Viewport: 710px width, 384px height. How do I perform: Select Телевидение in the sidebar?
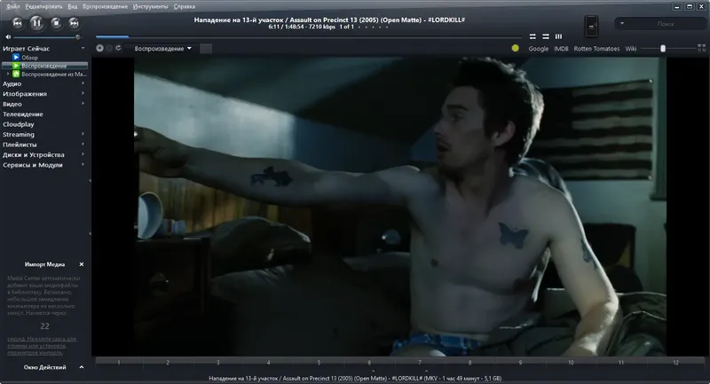click(x=23, y=114)
